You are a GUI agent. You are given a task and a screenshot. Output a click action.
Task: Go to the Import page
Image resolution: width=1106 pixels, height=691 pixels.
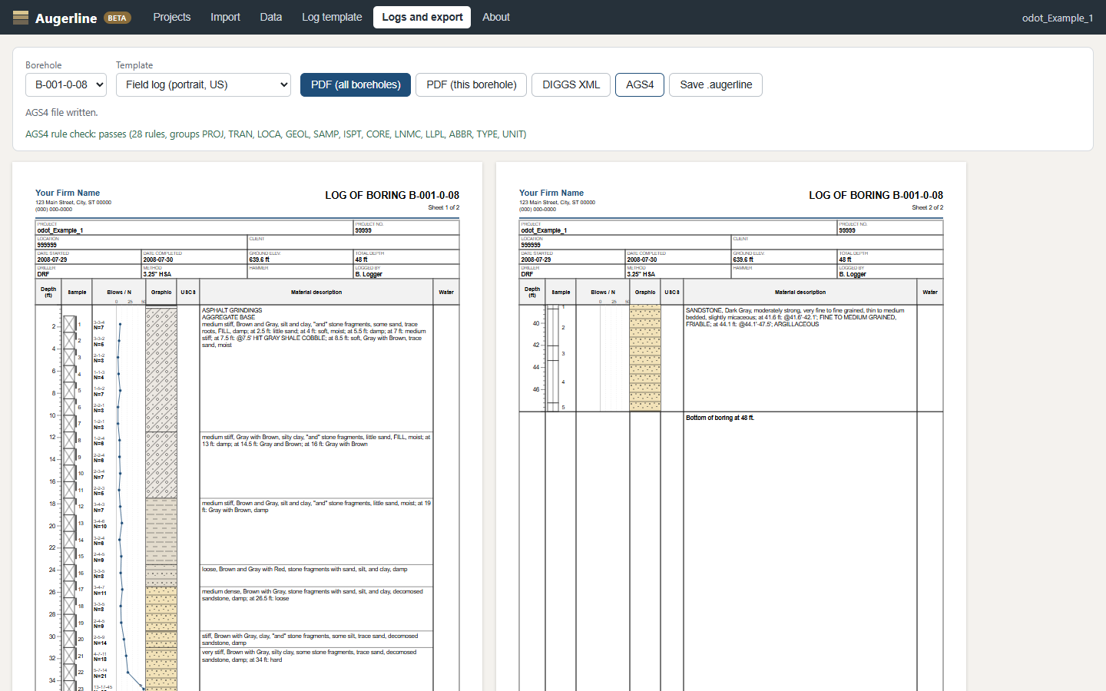pyautogui.click(x=226, y=17)
